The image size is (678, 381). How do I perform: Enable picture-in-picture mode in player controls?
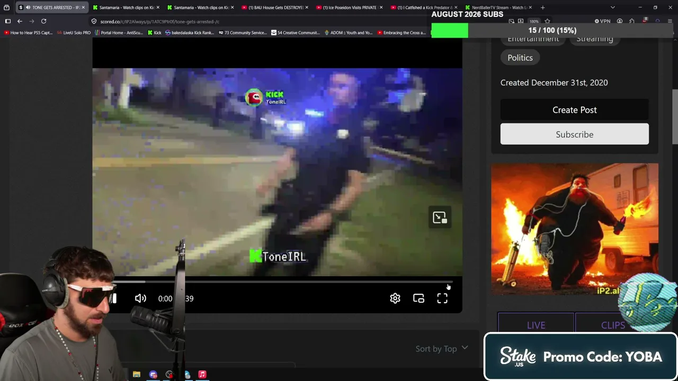[418, 298]
